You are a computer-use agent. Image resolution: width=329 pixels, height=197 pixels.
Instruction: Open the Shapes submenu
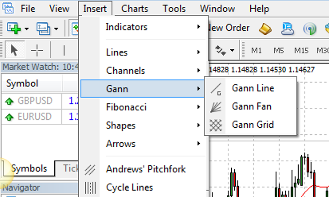pyautogui.click(x=144, y=125)
